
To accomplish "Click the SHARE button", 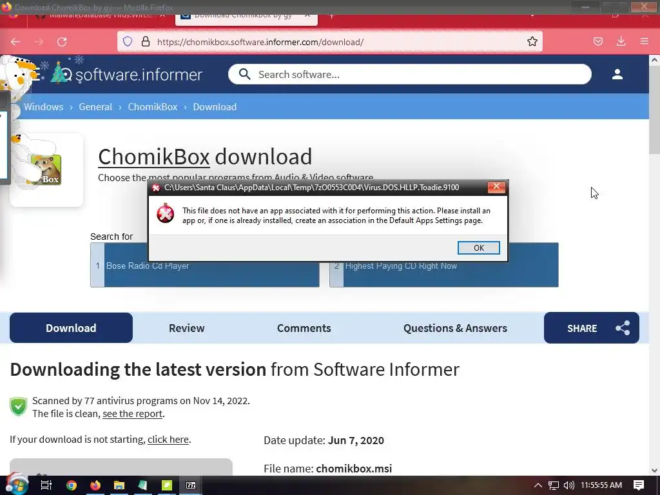I will click(592, 328).
